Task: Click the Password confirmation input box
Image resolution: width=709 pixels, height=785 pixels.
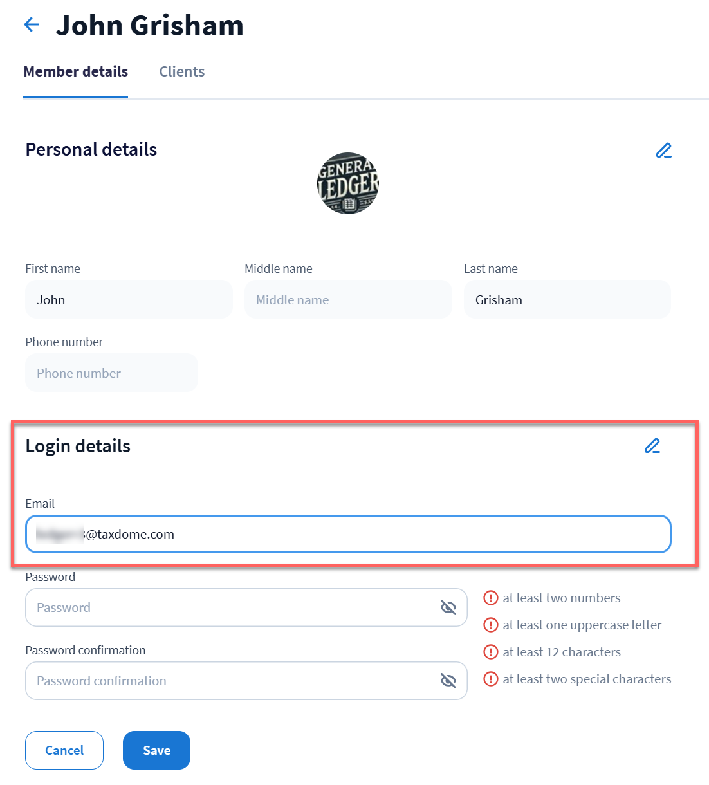Action: (x=232, y=681)
